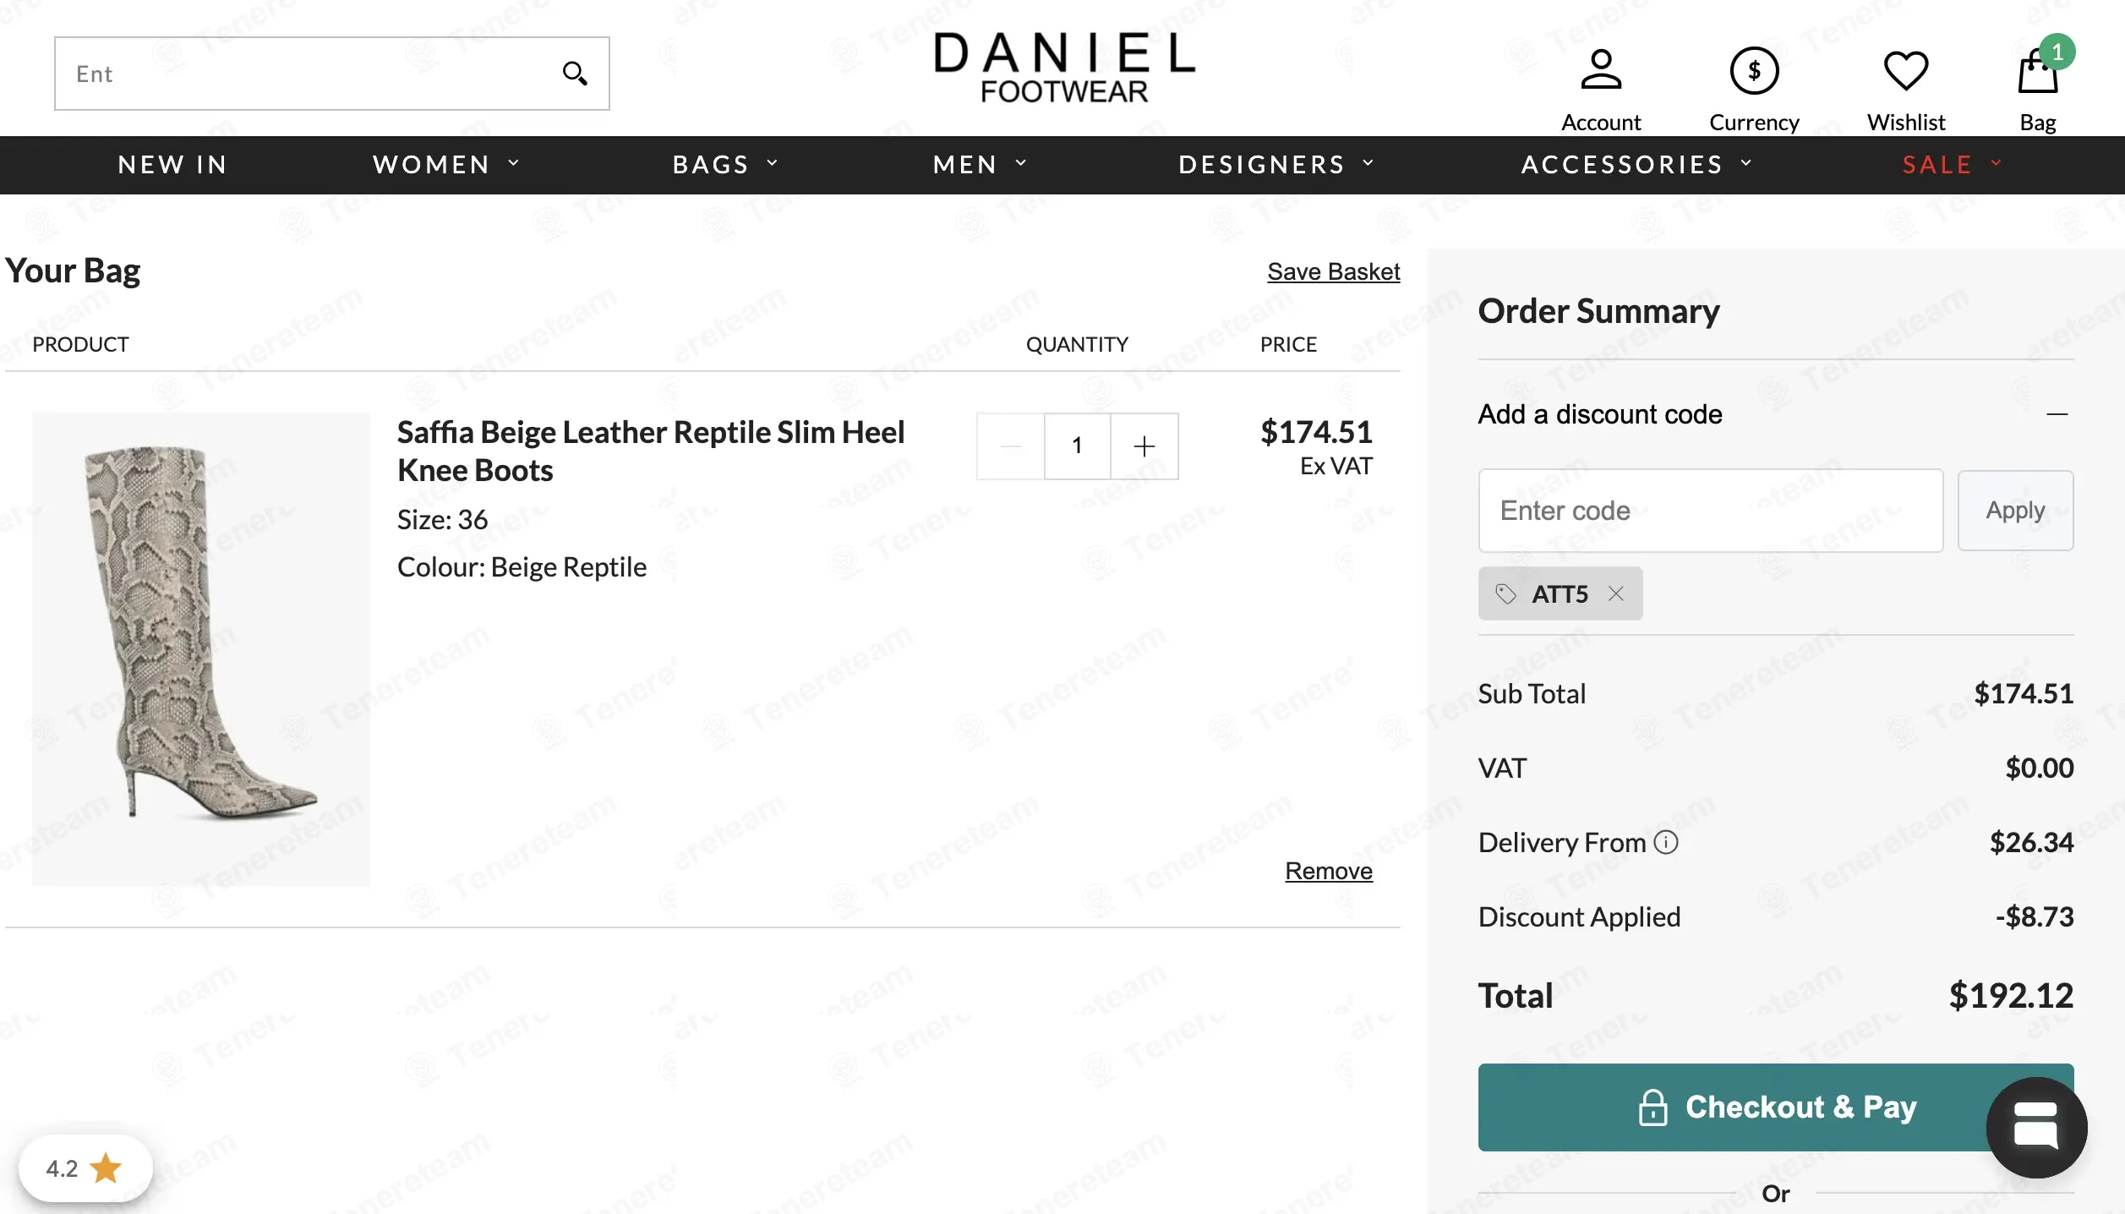This screenshot has width=2125, height=1214.
Task: Click the search magnifier icon
Action: 575,74
